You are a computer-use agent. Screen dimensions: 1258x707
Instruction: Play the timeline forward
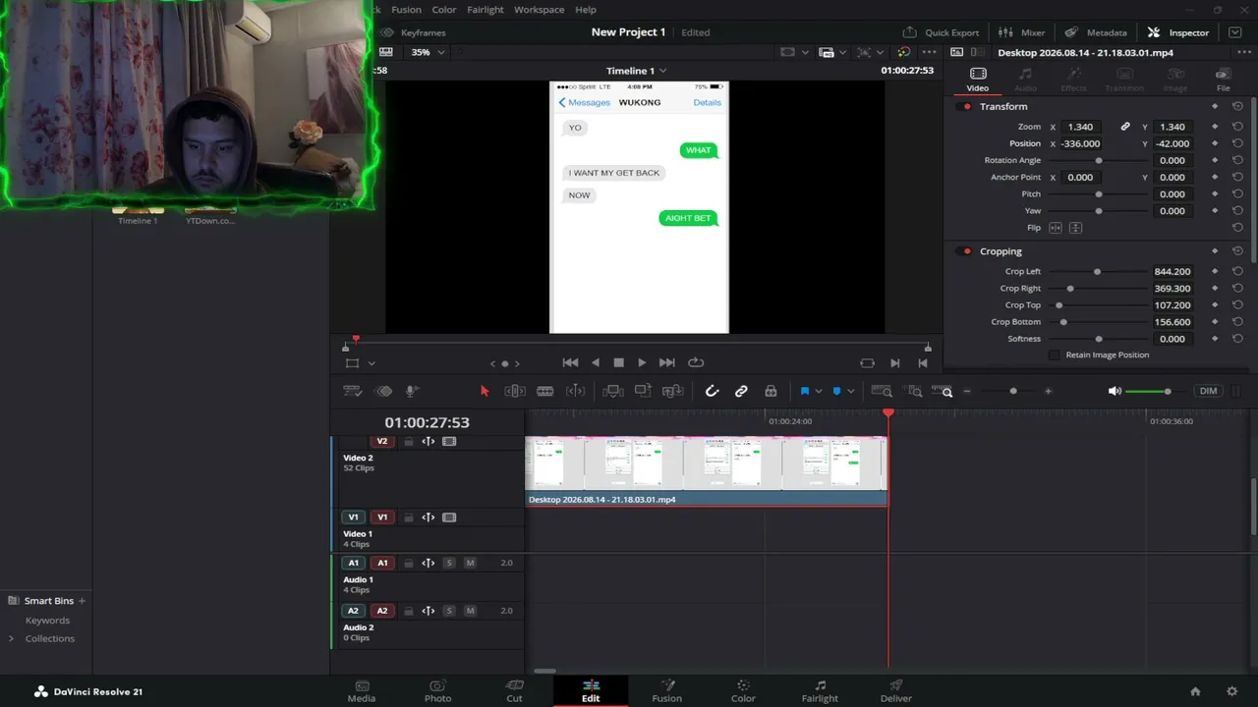pos(642,362)
